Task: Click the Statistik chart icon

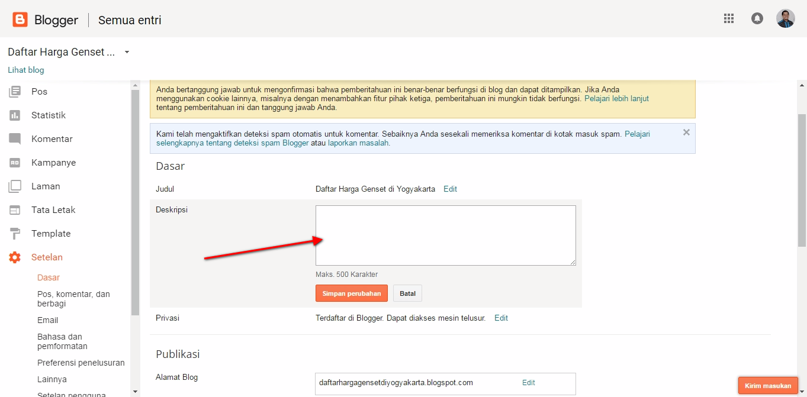Action: (15, 115)
